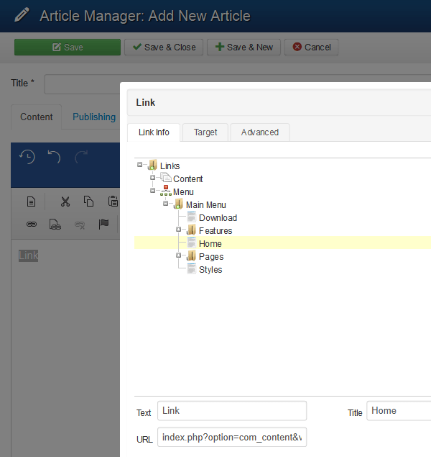
Task: Click the flag anchor icon
Action: tap(103, 224)
